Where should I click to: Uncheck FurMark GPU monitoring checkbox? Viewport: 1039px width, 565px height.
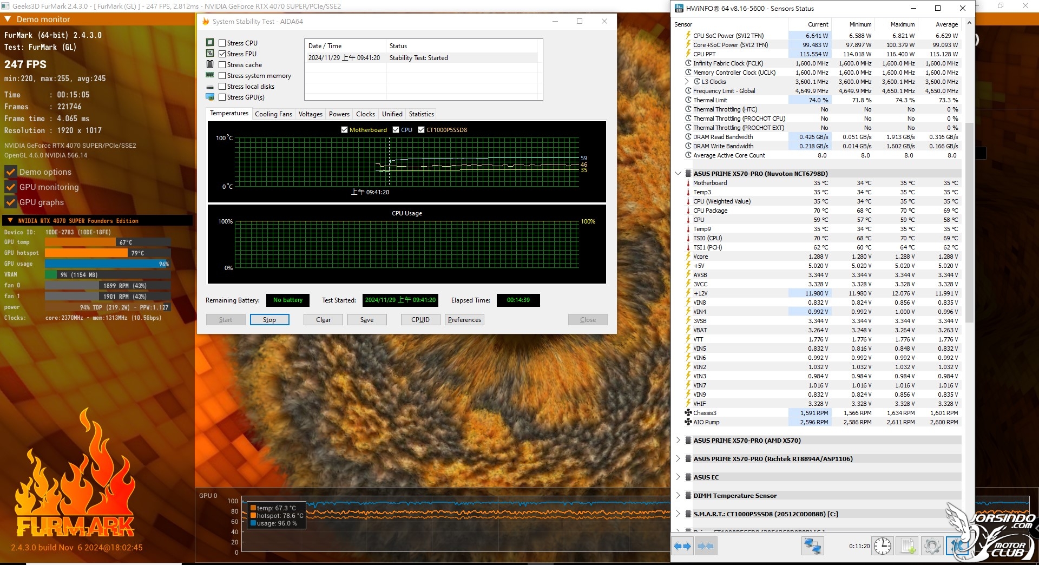coord(10,187)
